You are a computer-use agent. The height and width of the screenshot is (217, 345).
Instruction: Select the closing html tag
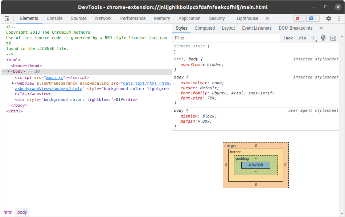[x=15, y=111]
